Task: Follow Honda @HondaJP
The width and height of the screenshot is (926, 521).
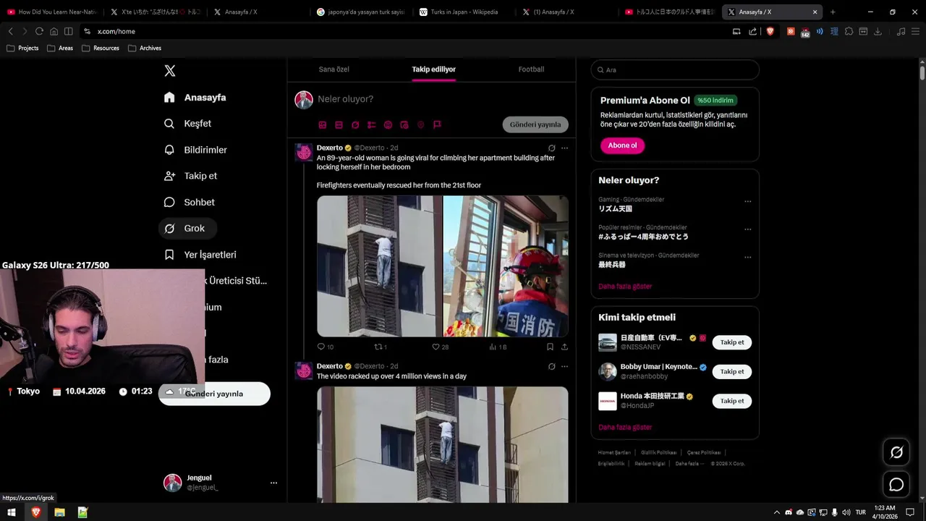Action: pyautogui.click(x=732, y=401)
